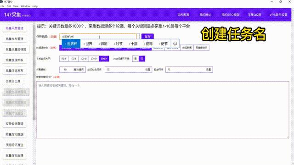Open the Edit menu
This screenshot has height=165, width=294.
[9, 6]
